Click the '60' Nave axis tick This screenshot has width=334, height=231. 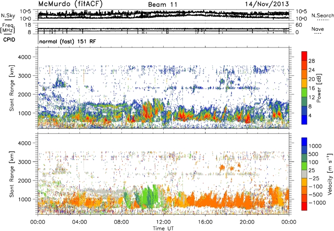tap(299, 25)
